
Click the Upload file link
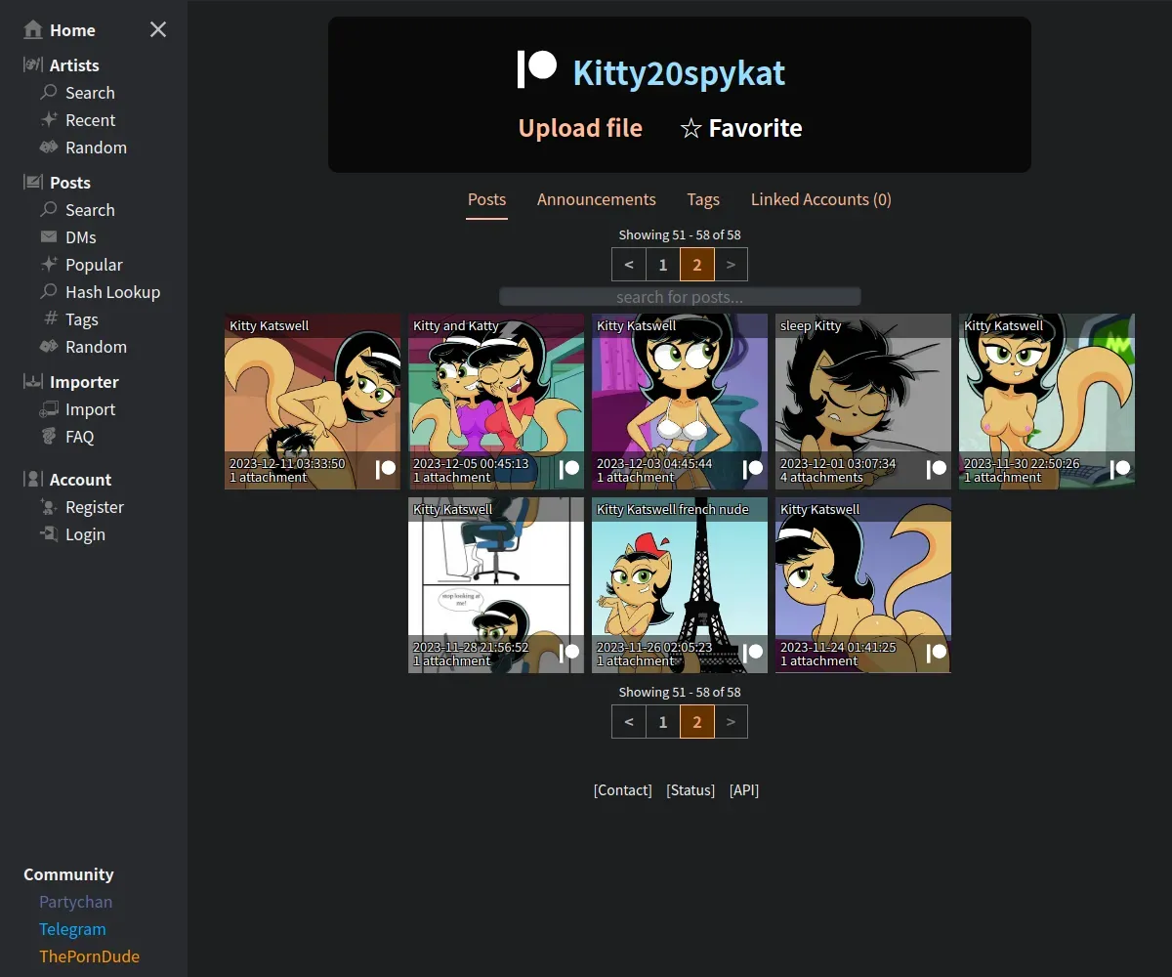tap(580, 128)
